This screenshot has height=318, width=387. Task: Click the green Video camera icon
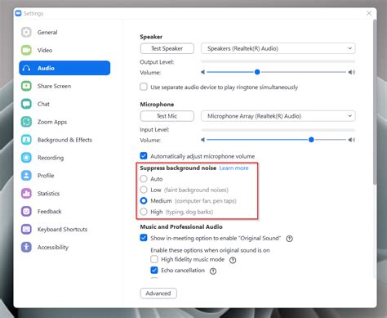pyautogui.click(x=26, y=50)
